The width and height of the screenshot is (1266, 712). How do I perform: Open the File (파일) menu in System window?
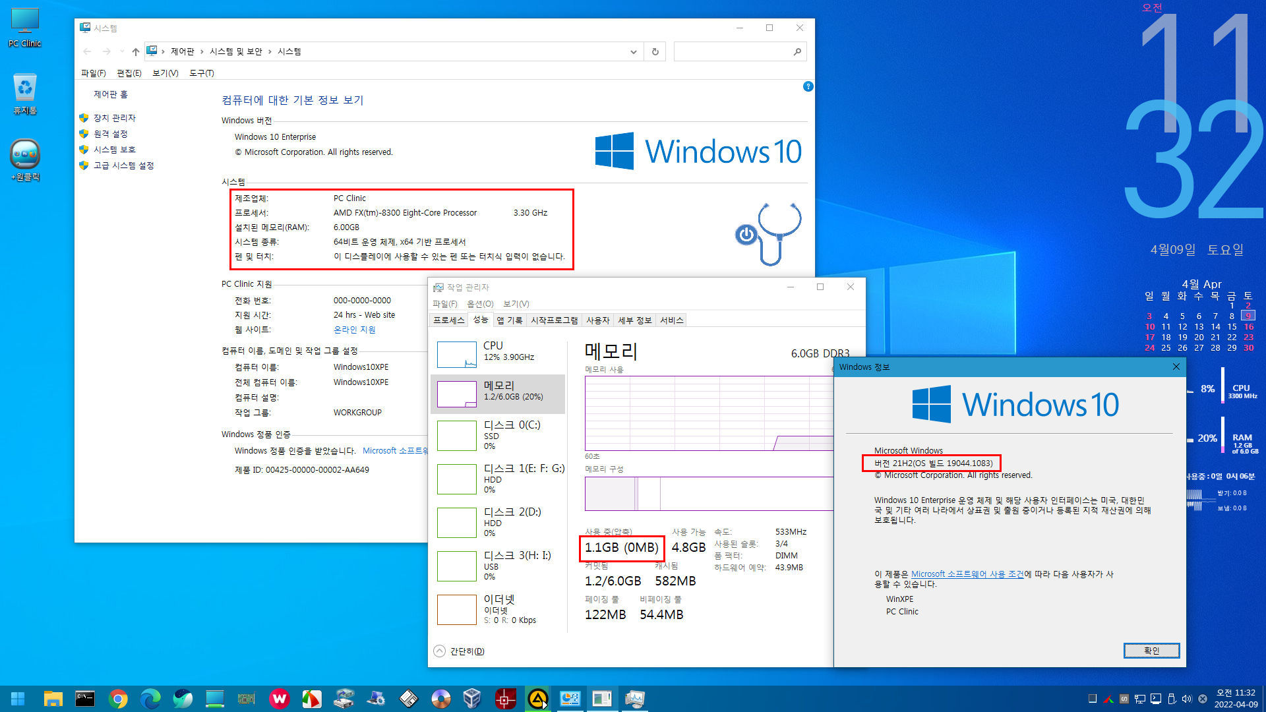[x=93, y=73]
